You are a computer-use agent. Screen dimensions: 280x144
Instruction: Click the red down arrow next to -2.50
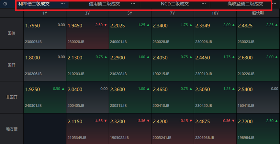pyautogui.click(x=105, y=25)
